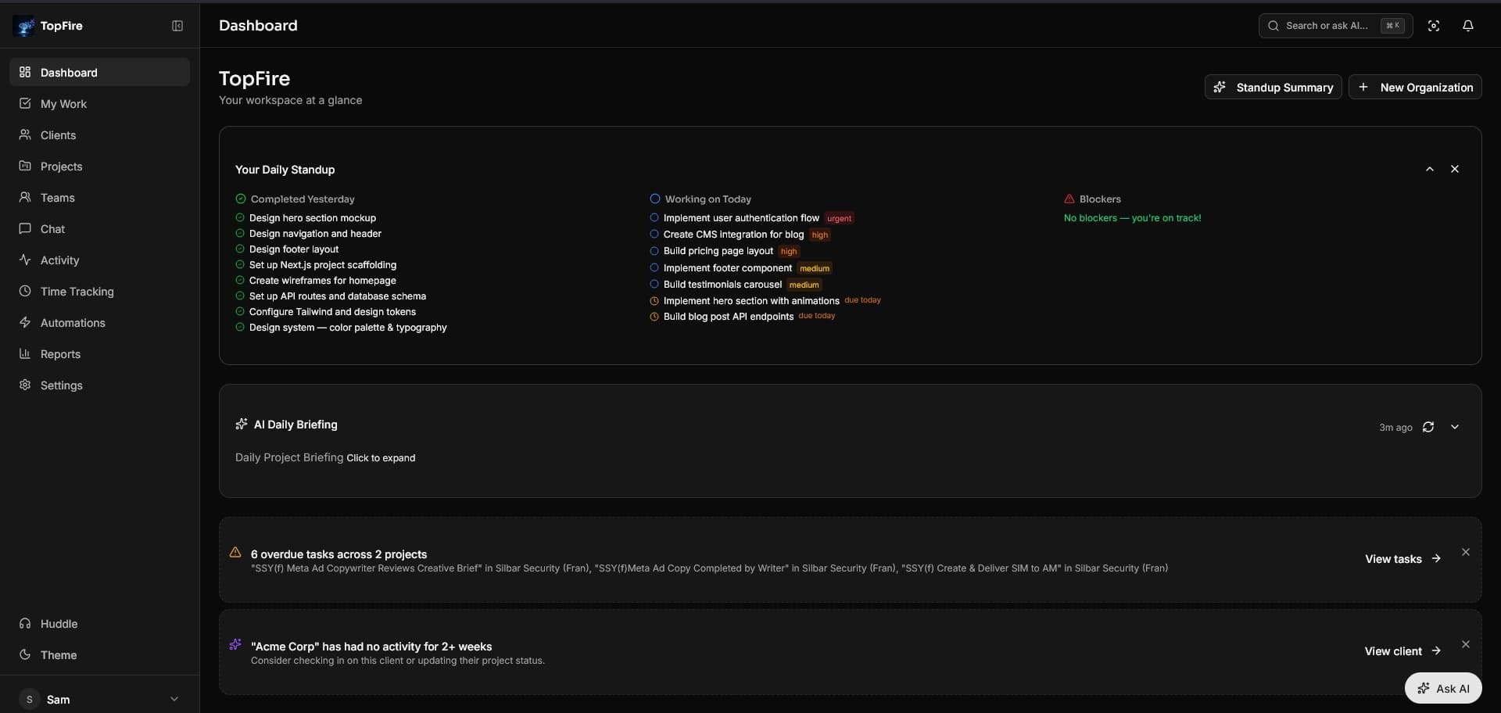Refresh the AI Daily Briefing
Image resolution: width=1501 pixels, height=713 pixels.
tap(1428, 427)
